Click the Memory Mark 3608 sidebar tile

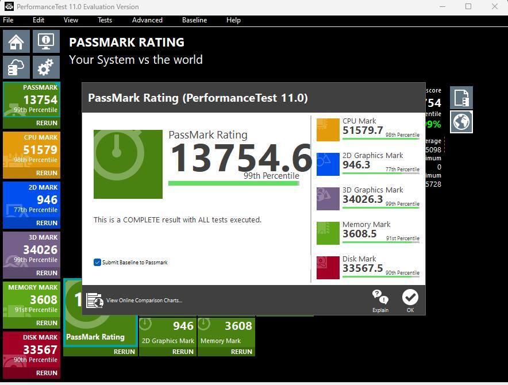[32, 299]
